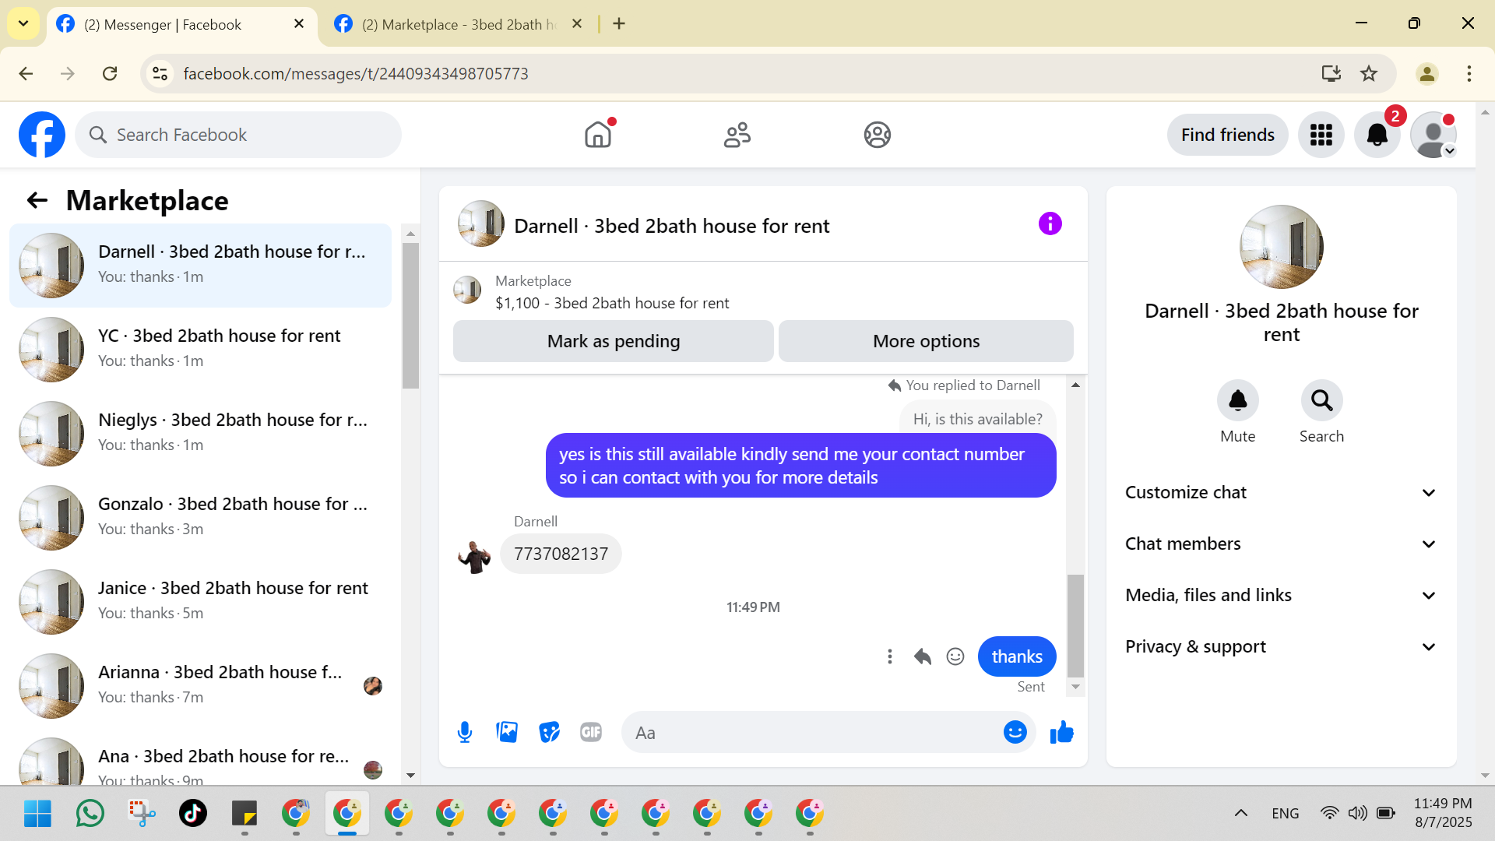Open the GIF picker
The image size is (1495, 841).
[x=591, y=733]
